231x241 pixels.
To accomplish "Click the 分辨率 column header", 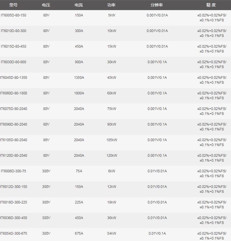I will [157, 5].
